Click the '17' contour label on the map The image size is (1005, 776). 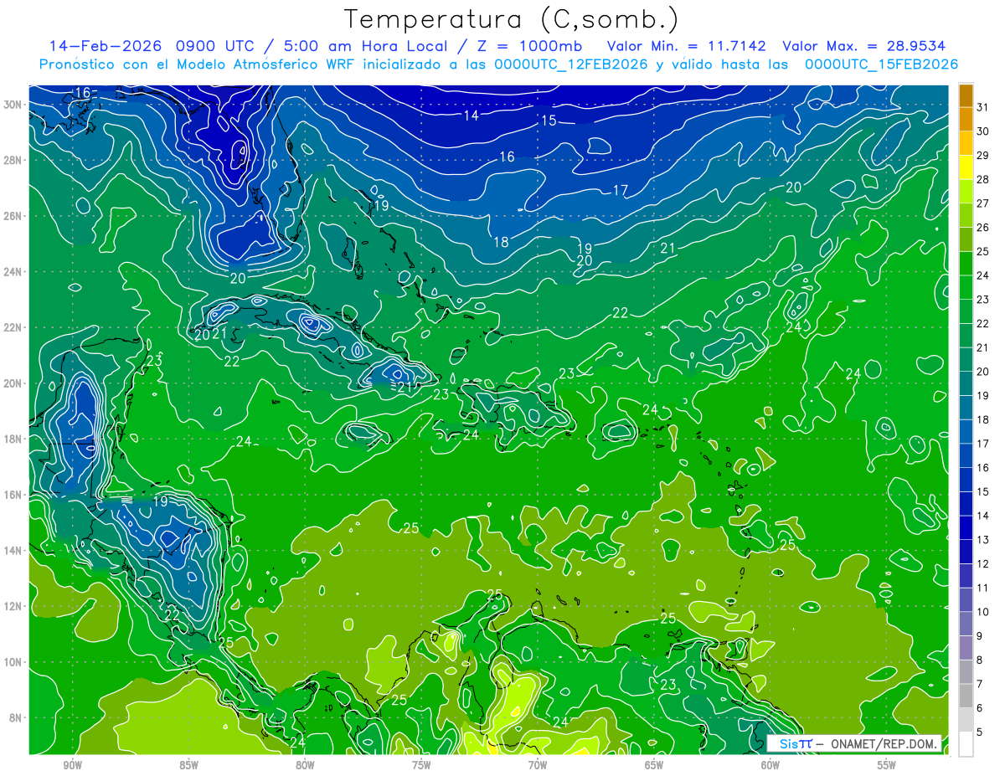tap(620, 191)
